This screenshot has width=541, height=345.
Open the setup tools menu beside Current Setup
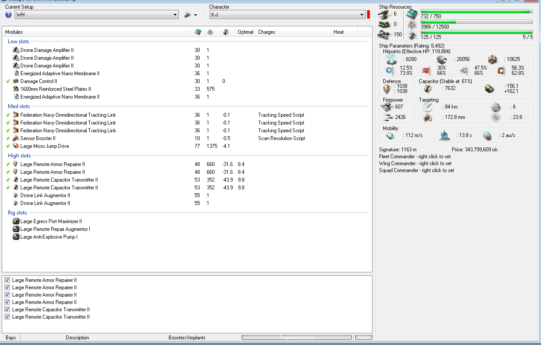pyautogui.click(x=191, y=15)
